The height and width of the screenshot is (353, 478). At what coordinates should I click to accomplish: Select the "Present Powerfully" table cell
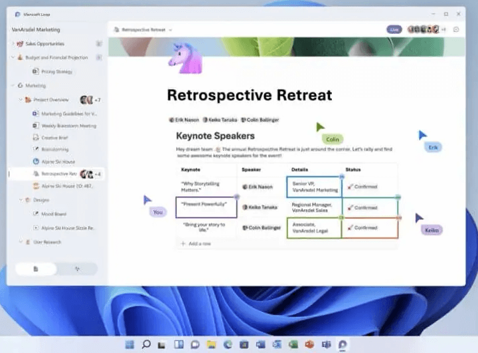pyautogui.click(x=206, y=207)
